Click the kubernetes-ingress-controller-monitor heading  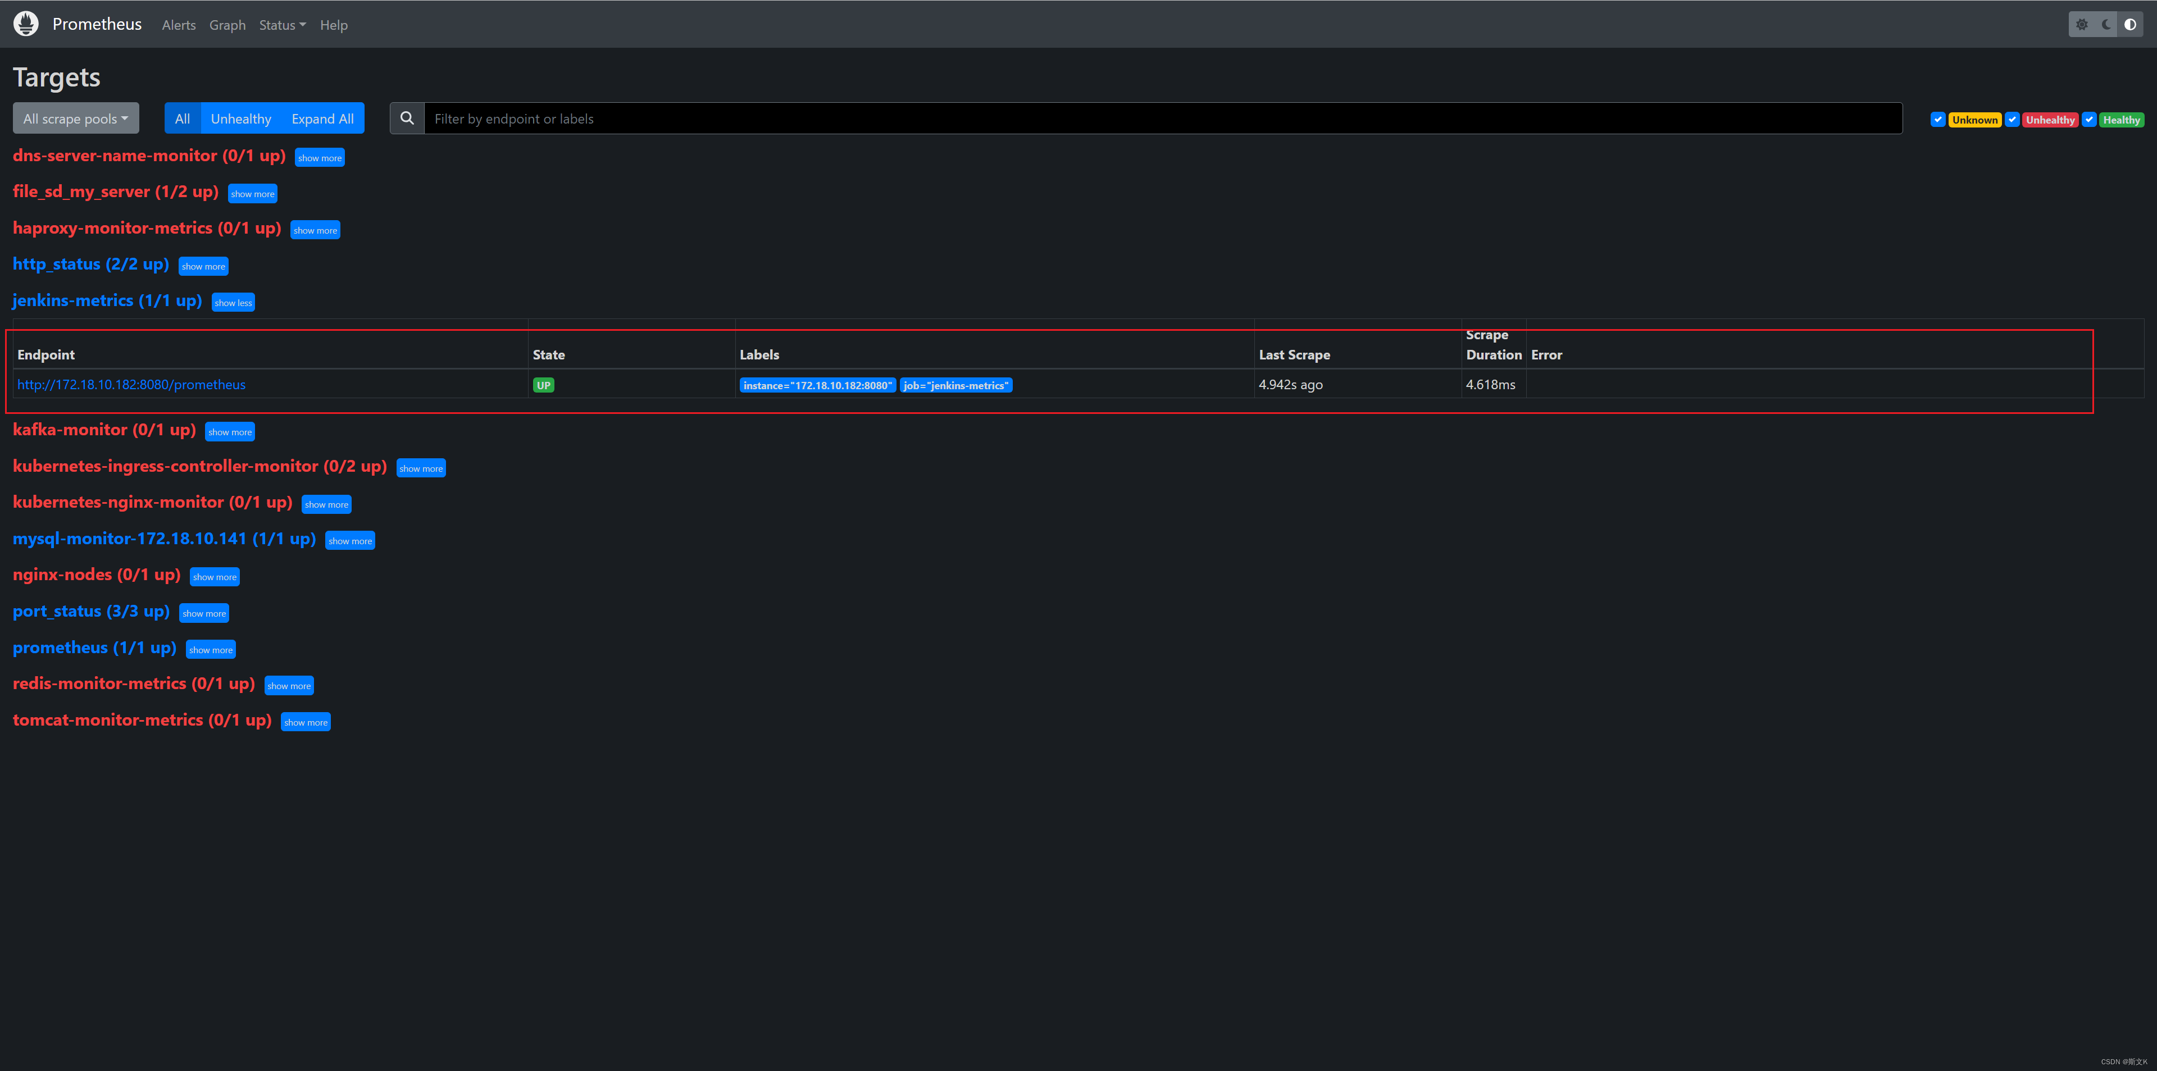tap(199, 466)
